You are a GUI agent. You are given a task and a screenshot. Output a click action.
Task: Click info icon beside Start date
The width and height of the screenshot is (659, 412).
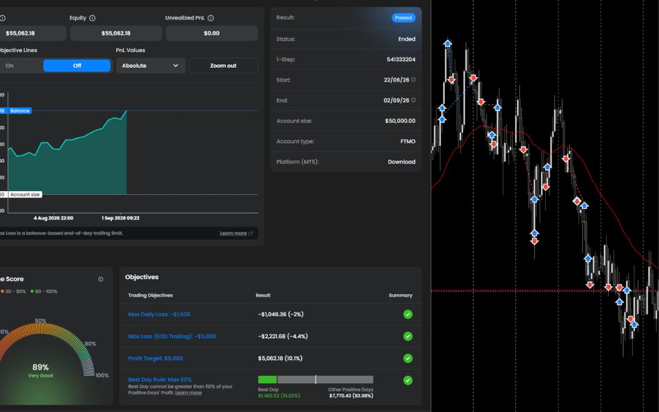pos(413,80)
